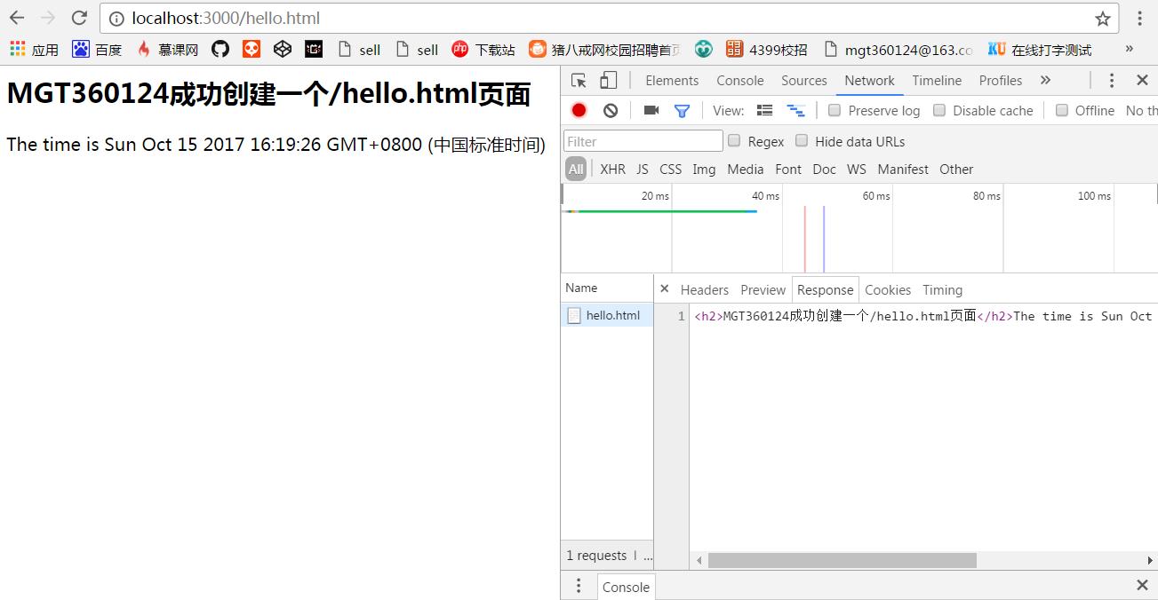The height and width of the screenshot is (600, 1158).
Task: View request Headers tab
Action: click(704, 289)
